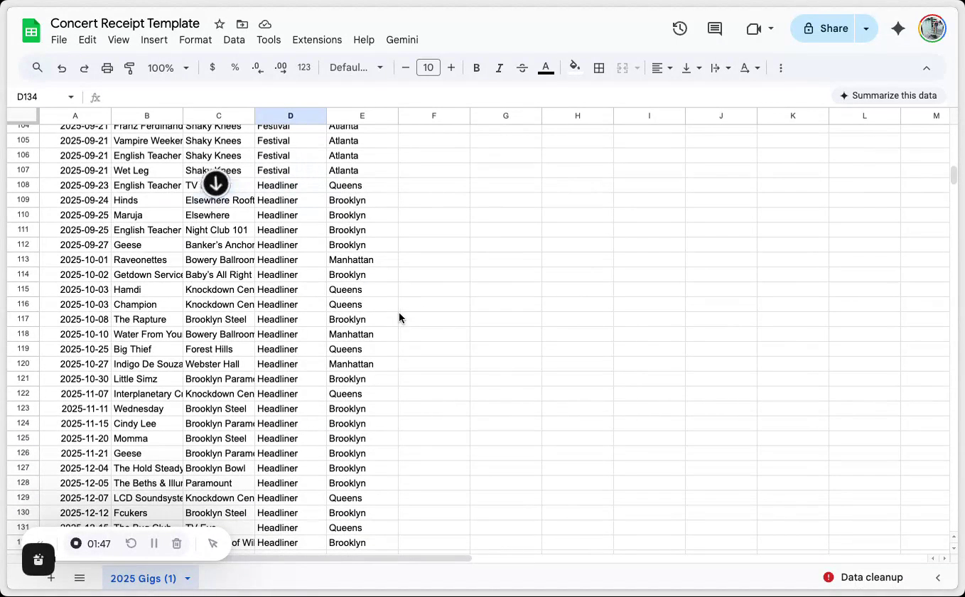Image resolution: width=965 pixels, height=597 pixels.
Task: Open the Extensions menu
Action: pos(317,40)
